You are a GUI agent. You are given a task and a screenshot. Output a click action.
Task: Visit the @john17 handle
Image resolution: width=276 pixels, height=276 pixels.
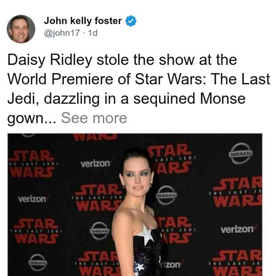pyautogui.click(x=62, y=33)
